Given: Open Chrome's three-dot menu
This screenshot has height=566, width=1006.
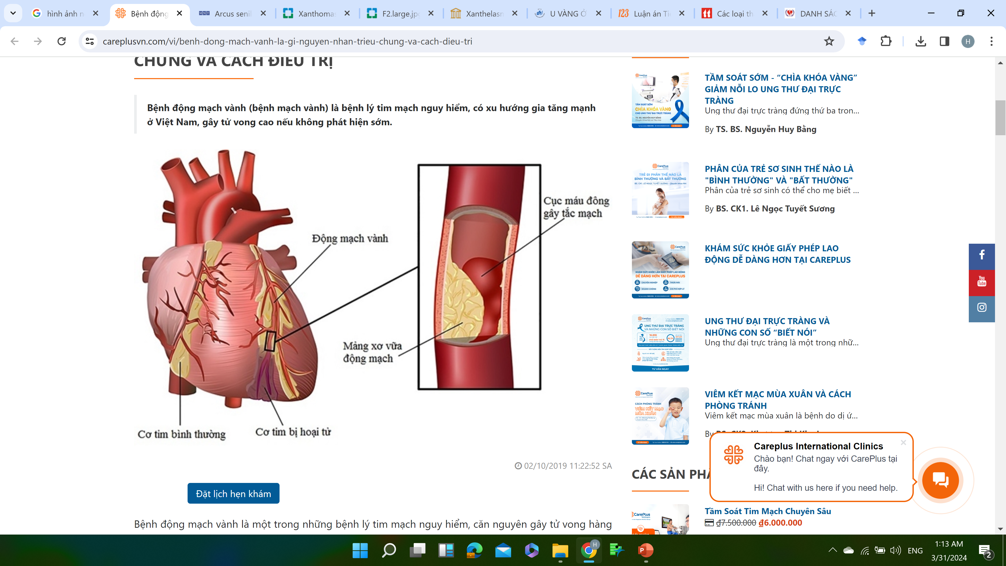Looking at the screenshot, I should (991, 41).
